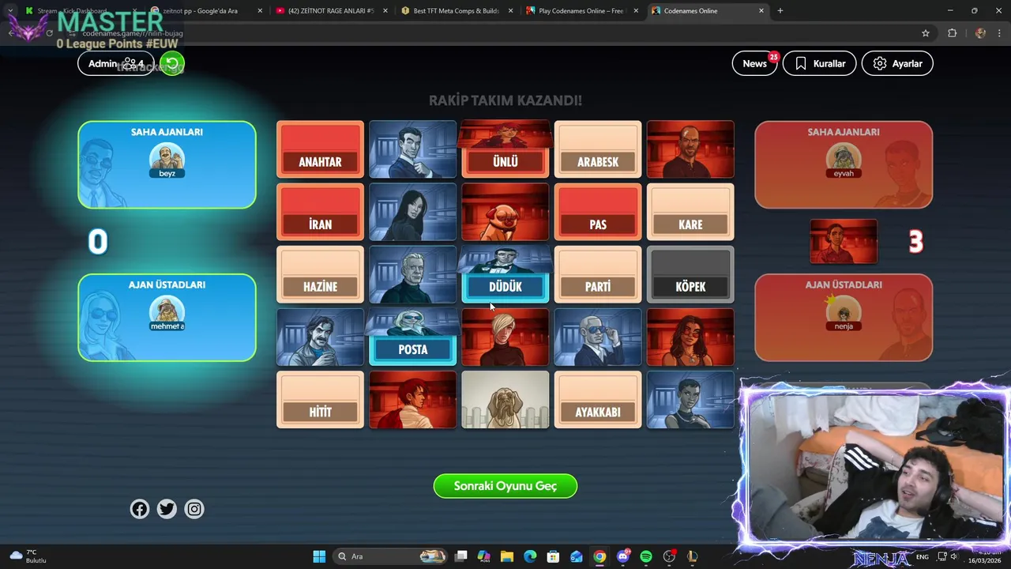The width and height of the screenshot is (1011, 569).
Task: Select the HİTİT word card
Action: [320, 400]
